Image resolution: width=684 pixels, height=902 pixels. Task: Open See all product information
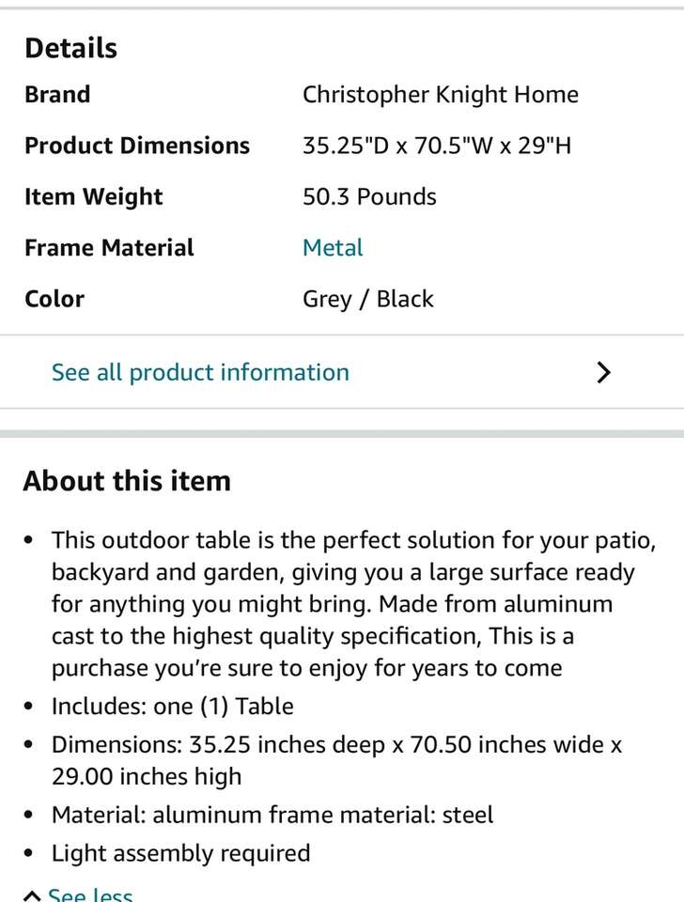tap(200, 373)
